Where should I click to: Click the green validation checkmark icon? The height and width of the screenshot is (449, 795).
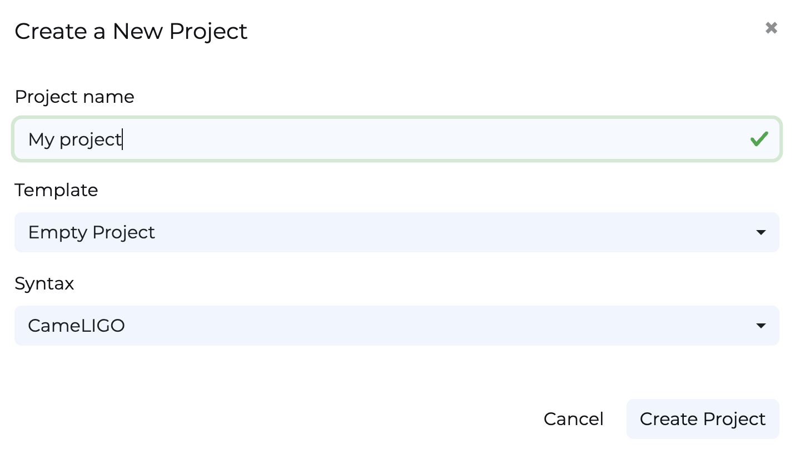pyautogui.click(x=759, y=139)
